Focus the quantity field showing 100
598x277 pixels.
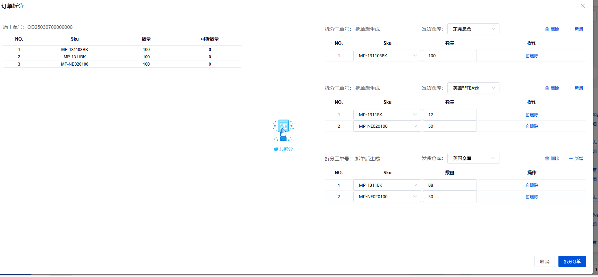[x=449, y=56]
